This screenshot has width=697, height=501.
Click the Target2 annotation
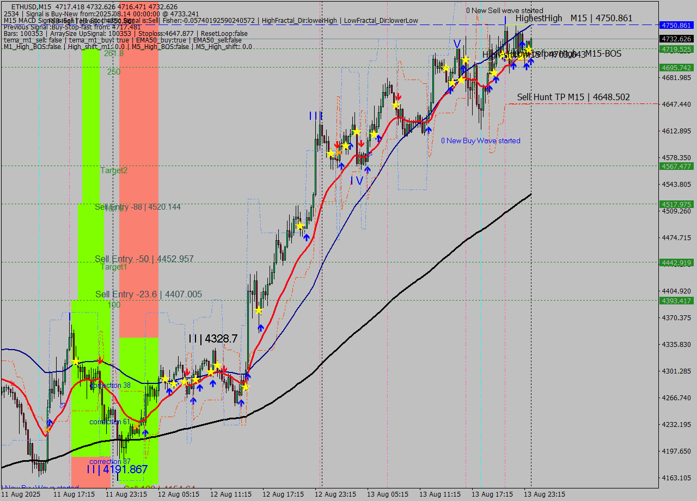point(114,170)
